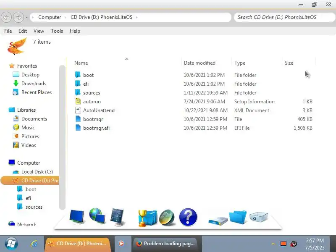Open Downloads in Favorites

pyautogui.click(x=34, y=83)
